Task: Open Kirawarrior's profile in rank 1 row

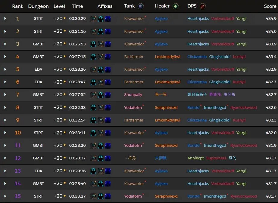Action: 134,19
